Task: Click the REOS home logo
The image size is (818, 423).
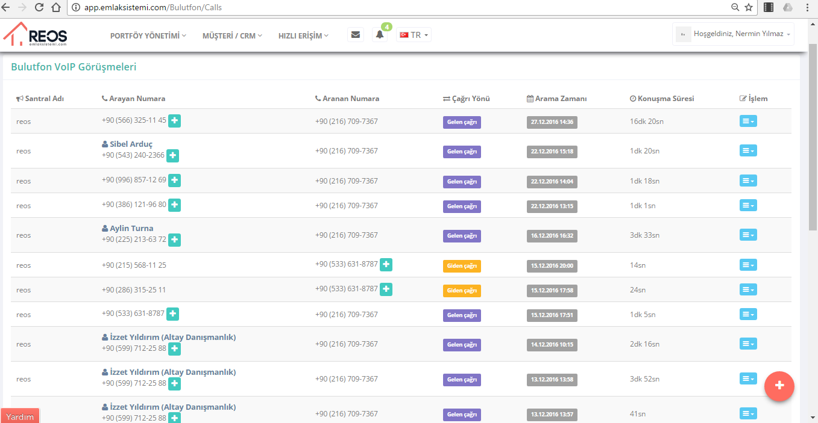Action: pyautogui.click(x=36, y=34)
